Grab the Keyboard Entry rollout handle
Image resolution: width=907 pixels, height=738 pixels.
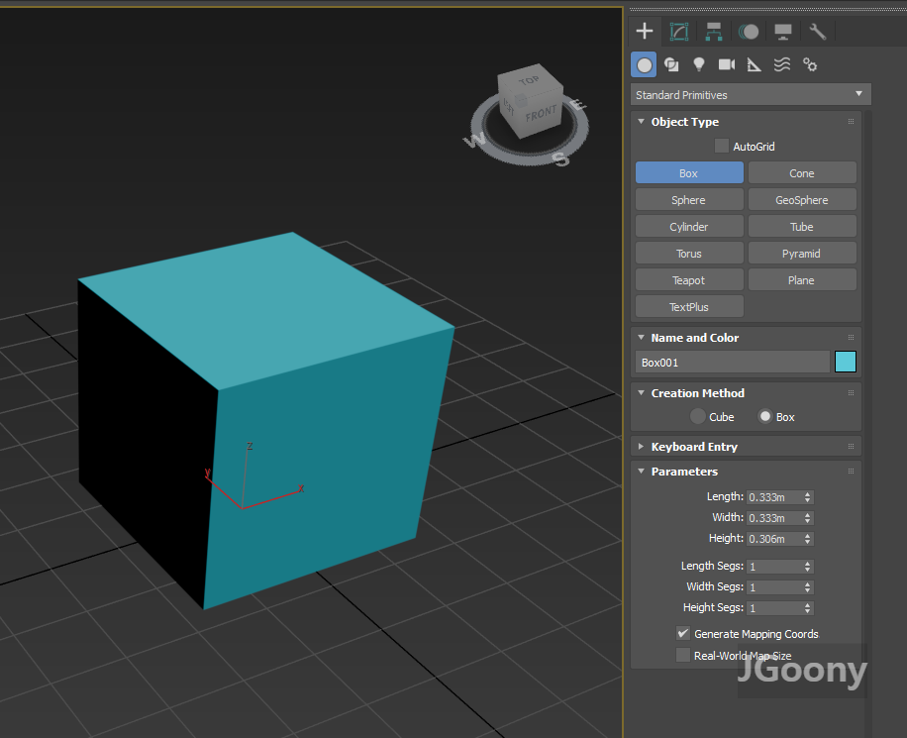(851, 447)
